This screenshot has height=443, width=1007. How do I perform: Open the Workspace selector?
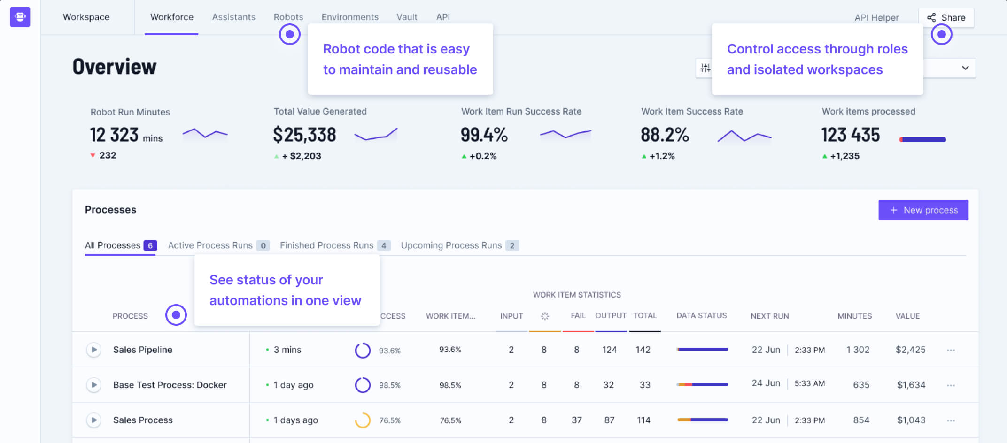86,17
